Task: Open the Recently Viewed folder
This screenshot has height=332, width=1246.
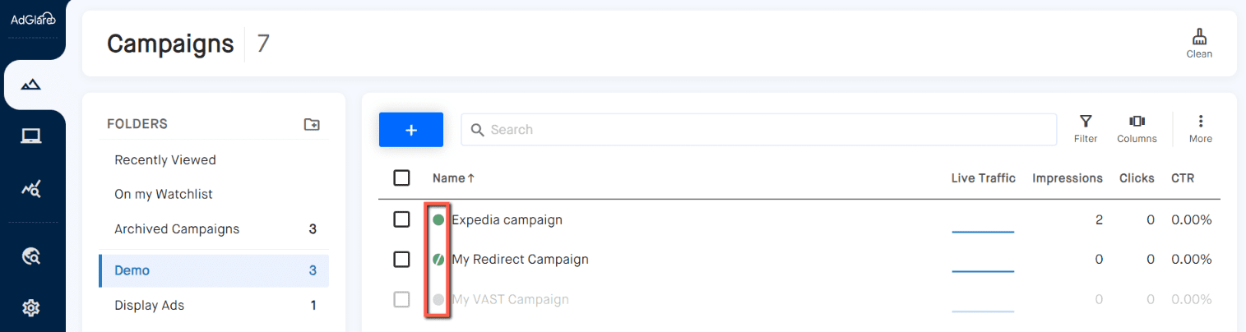Action: [165, 160]
